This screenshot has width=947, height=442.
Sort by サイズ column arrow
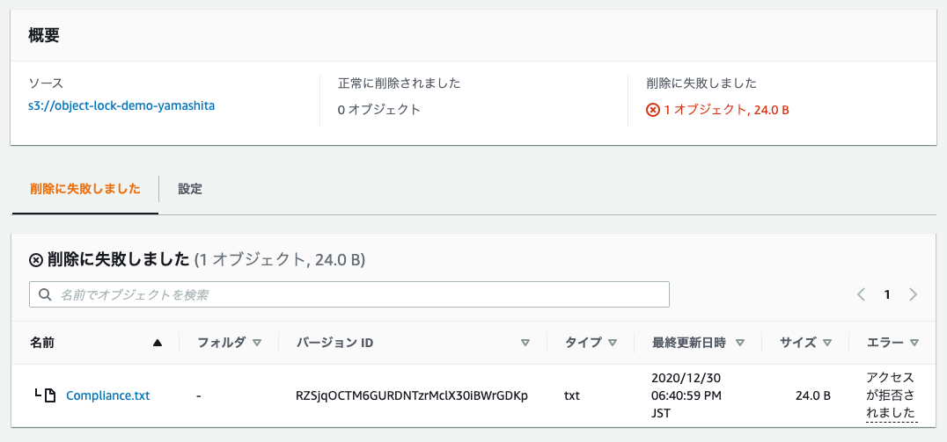click(x=826, y=343)
